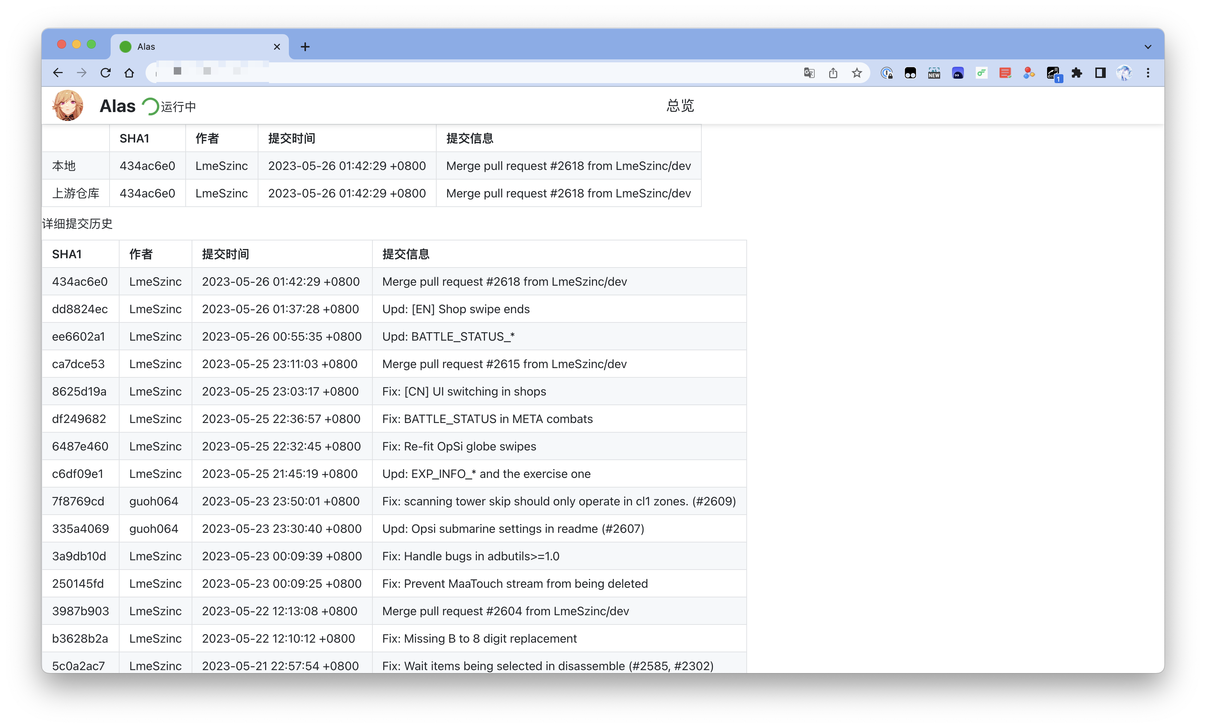Open the chevron dropdown at top-right corner
Screen dimensions: 1206x728
pyautogui.click(x=1148, y=46)
